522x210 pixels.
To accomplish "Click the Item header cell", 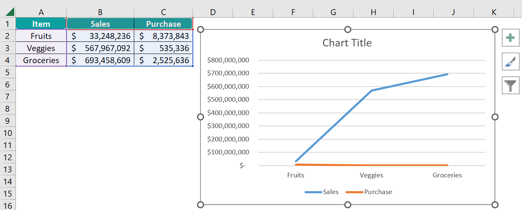I will tap(41, 24).
